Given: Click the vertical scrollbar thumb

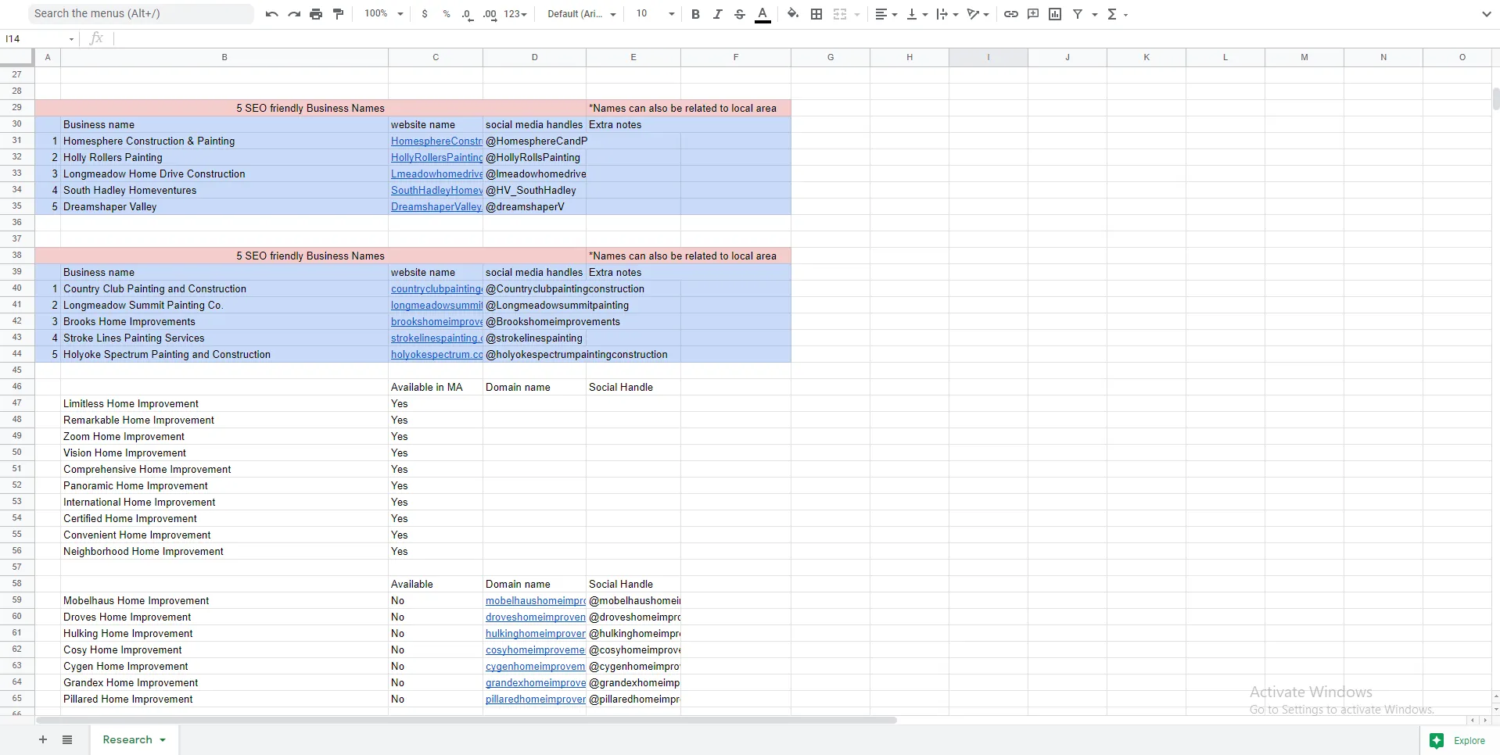Looking at the screenshot, I should click(1495, 99).
